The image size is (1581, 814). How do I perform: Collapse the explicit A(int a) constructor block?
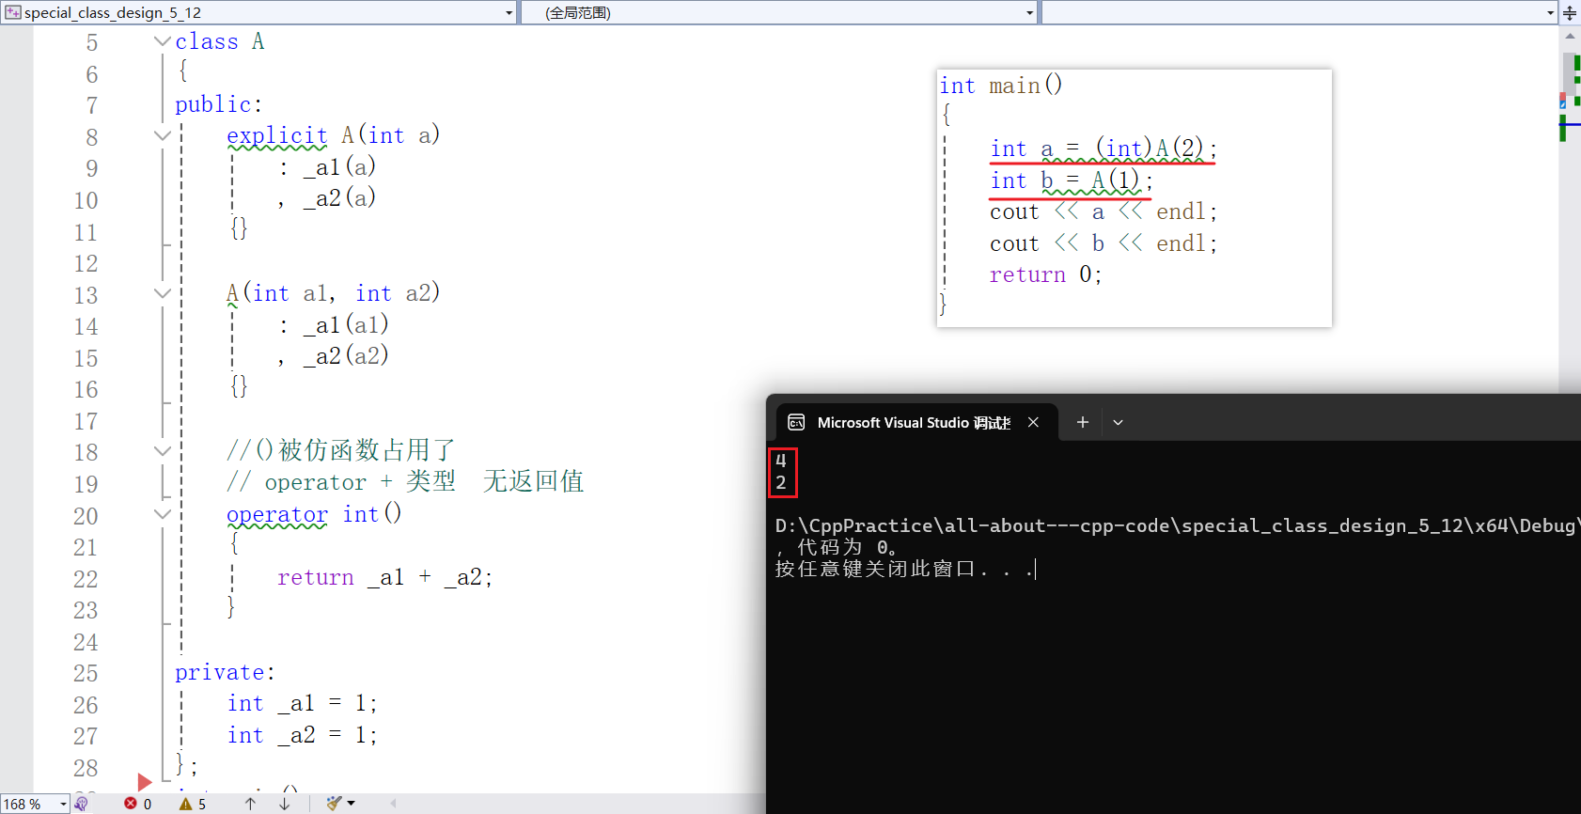pyautogui.click(x=162, y=135)
